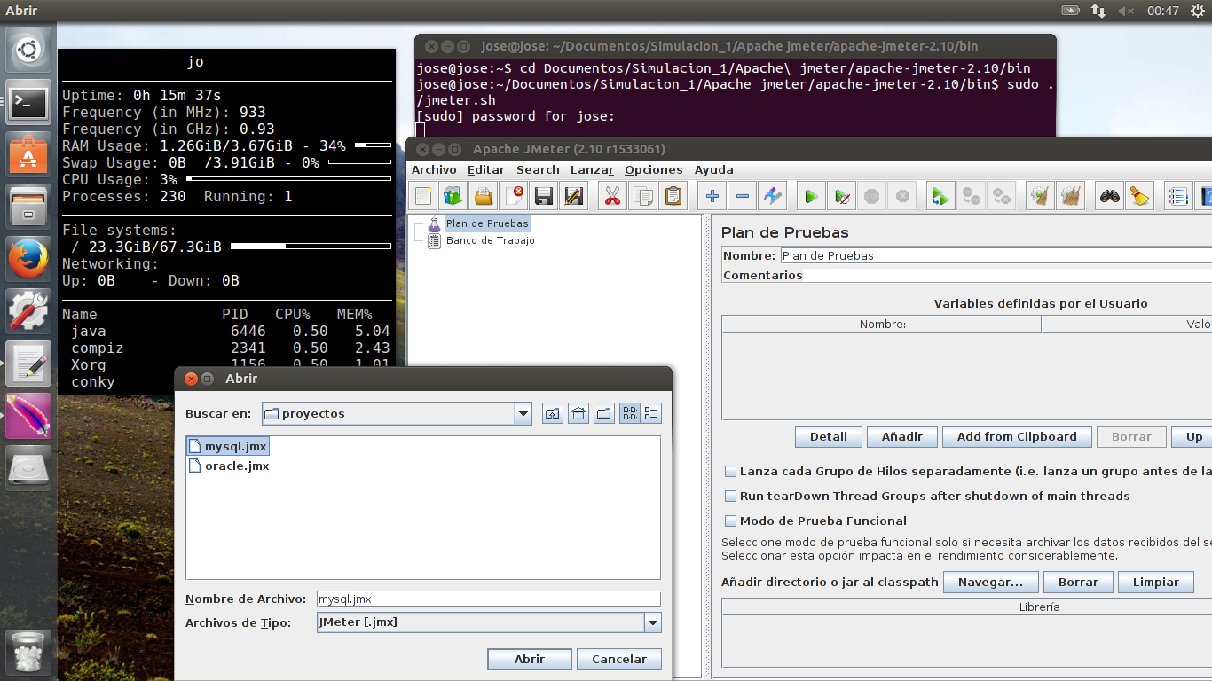
Task: Save the test plan with floppy disk icon
Action: (x=544, y=196)
